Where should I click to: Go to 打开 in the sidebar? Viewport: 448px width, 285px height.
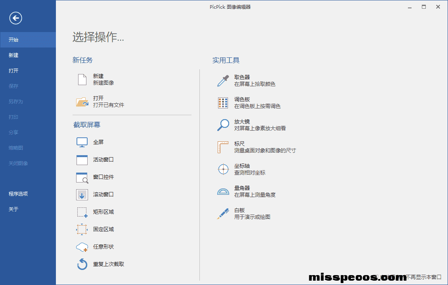click(28, 70)
